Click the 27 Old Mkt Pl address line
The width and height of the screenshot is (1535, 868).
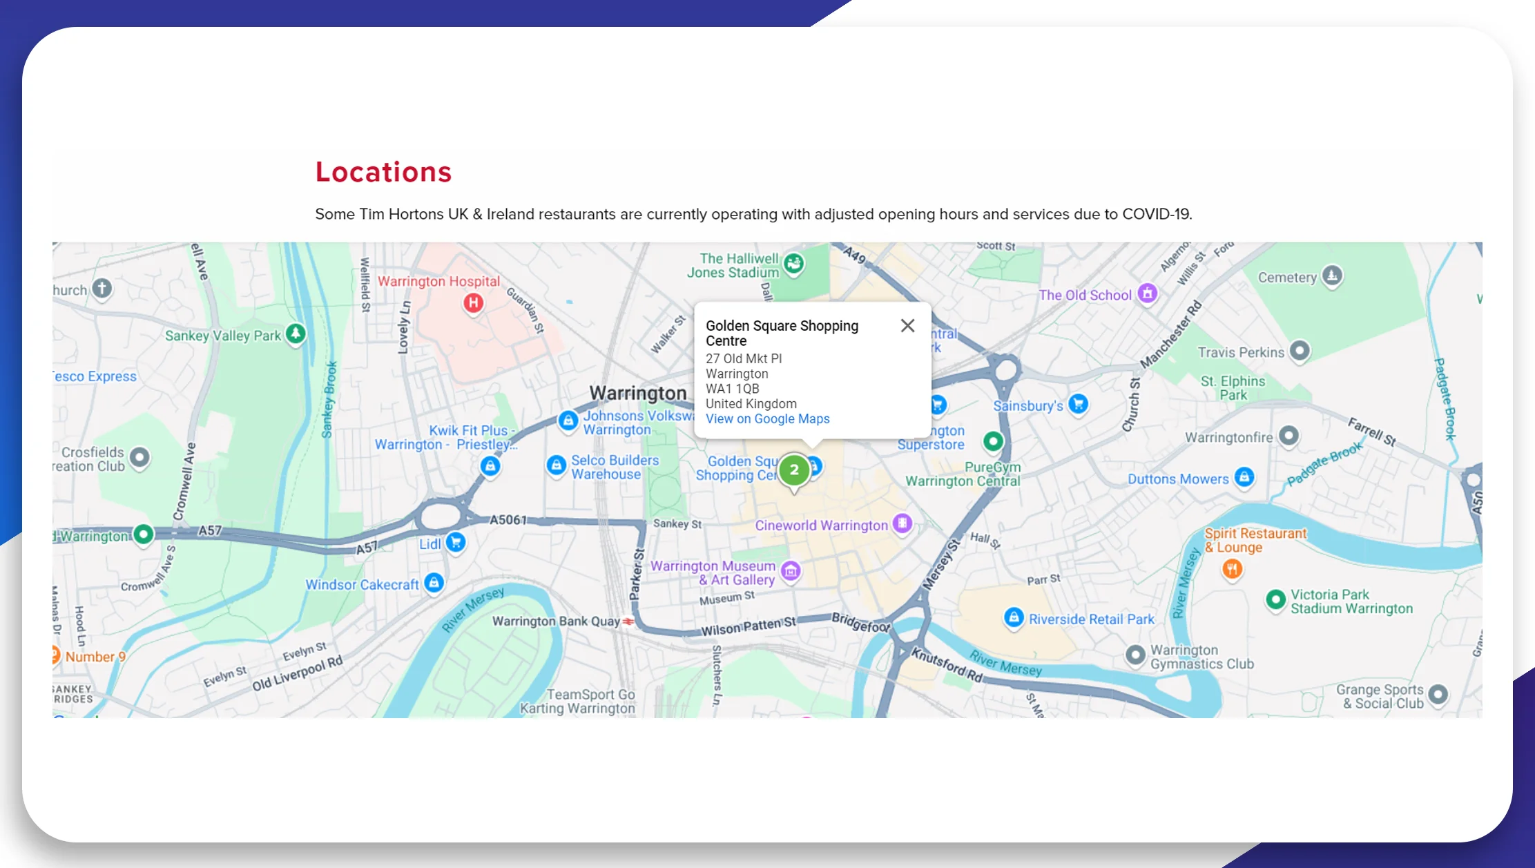click(x=744, y=359)
